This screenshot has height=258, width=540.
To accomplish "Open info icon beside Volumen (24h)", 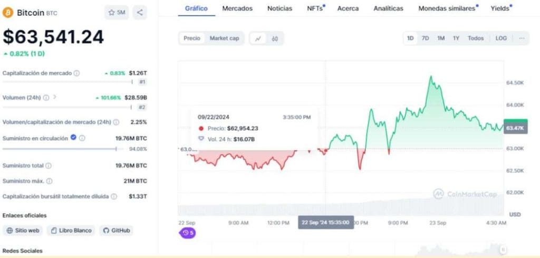I will tap(46, 98).
